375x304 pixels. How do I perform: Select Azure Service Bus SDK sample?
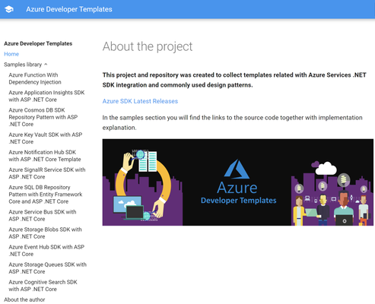tap(43, 215)
